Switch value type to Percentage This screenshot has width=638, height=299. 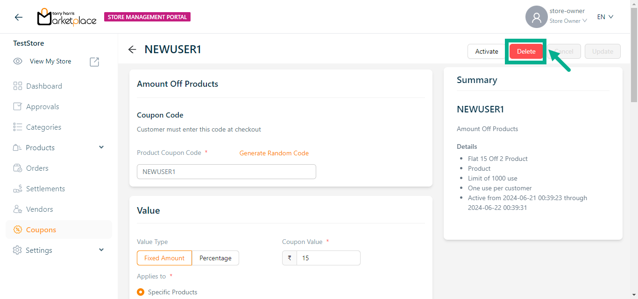pyautogui.click(x=215, y=258)
